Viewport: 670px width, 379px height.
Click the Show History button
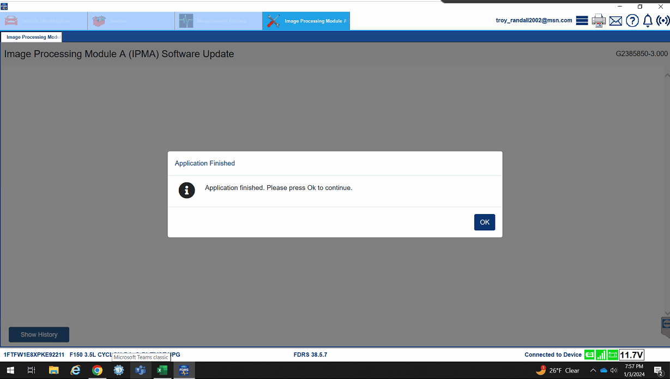pyautogui.click(x=39, y=334)
